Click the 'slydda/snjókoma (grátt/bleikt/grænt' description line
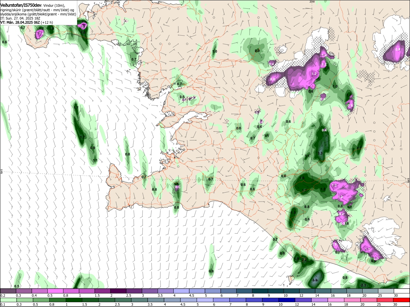The image size is (410, 307). point(38,14)
